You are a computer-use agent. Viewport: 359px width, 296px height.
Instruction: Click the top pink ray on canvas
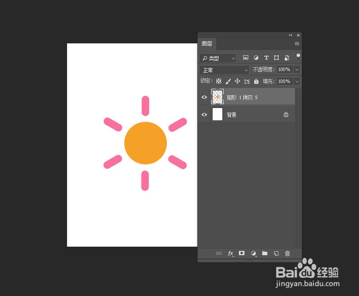tap(146, 106)
